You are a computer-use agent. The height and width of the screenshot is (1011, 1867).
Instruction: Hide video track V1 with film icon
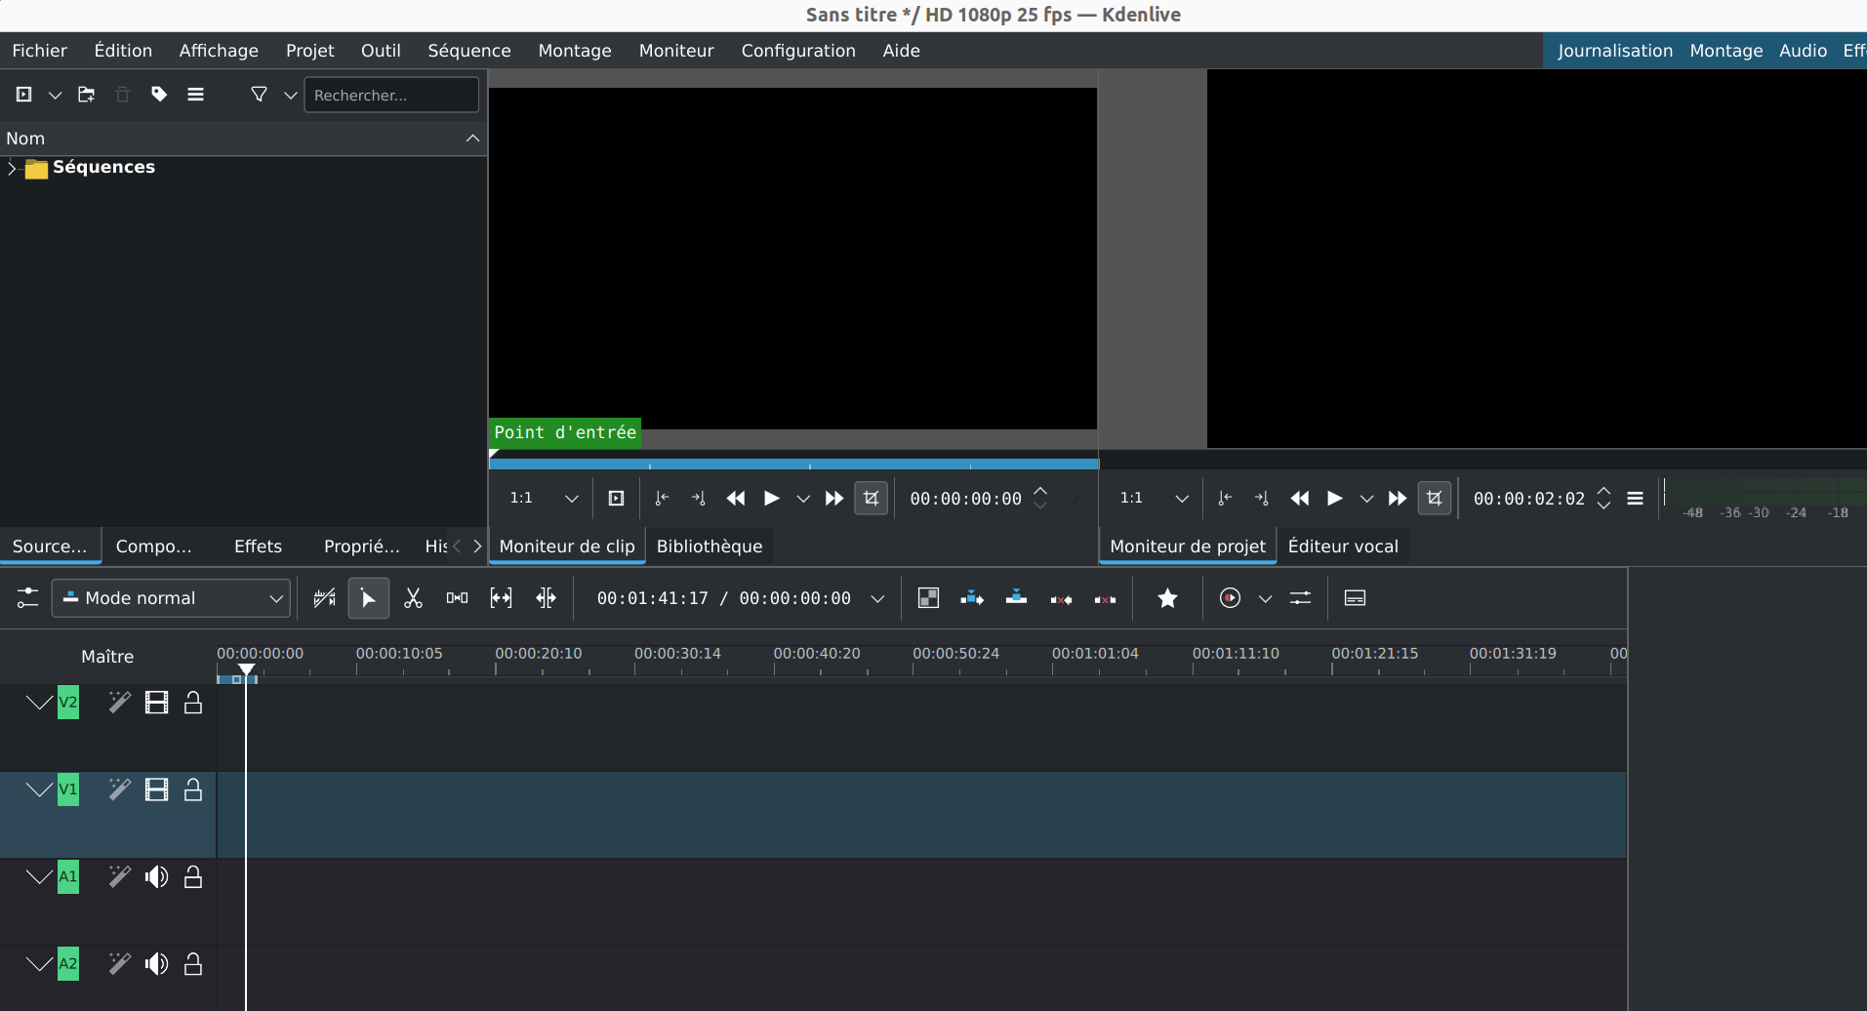coord(156,789)
